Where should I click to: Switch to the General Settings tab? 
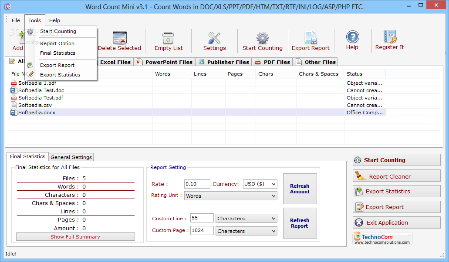click(71, 157)
